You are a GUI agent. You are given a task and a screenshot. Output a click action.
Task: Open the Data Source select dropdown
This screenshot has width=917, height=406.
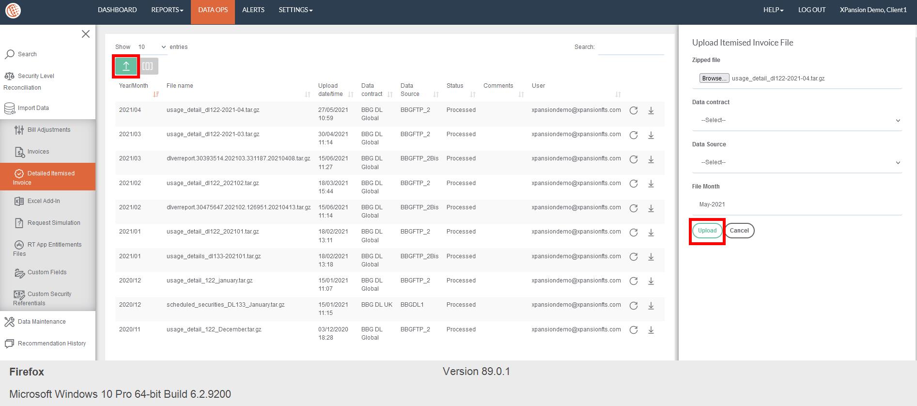797,162
